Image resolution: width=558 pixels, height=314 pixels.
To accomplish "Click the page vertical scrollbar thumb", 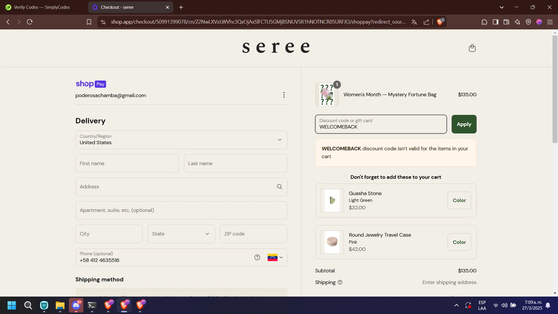I will click(x=555, y=89).
